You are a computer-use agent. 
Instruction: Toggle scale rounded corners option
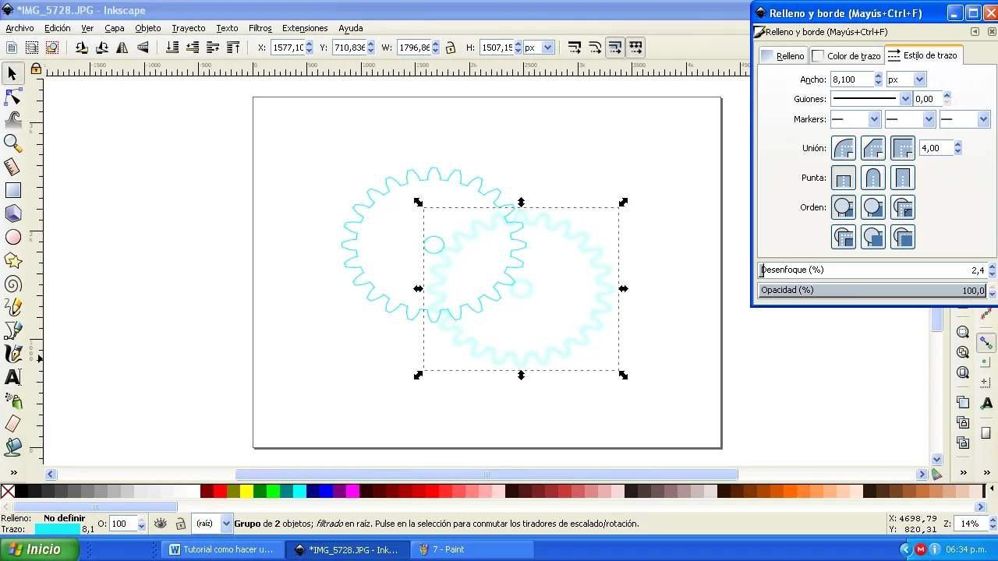click(595, 48)
